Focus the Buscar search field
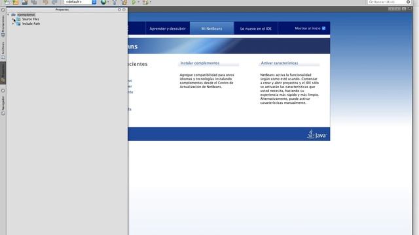The height and width of the screenshot is (235, 419). (386, 2)
